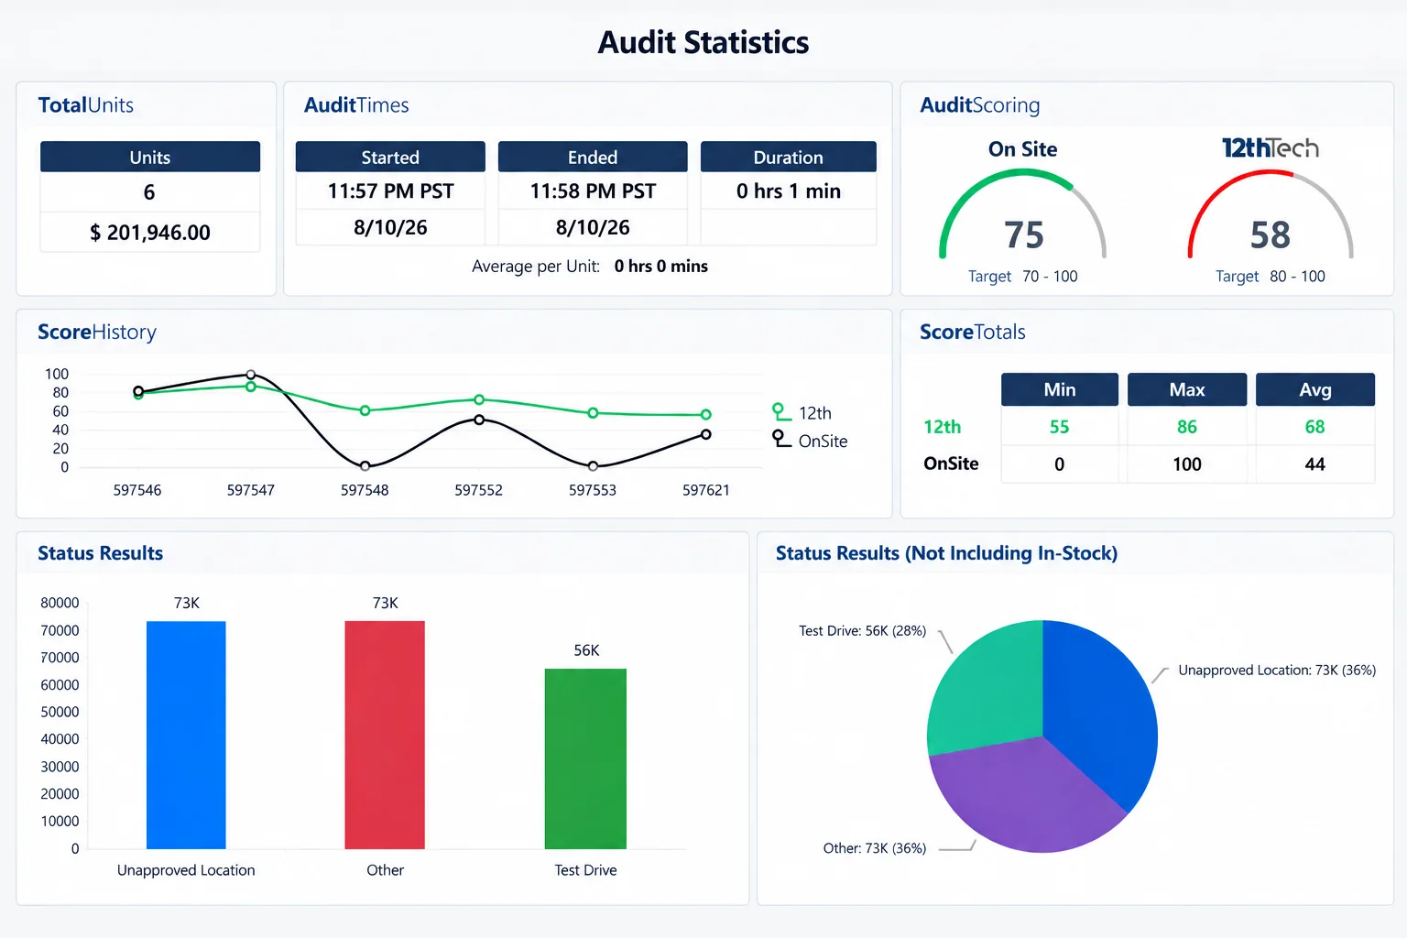Select the 8/10/26 date under Started
Screen dimensions: 1407x938
(x=390, y=227)
